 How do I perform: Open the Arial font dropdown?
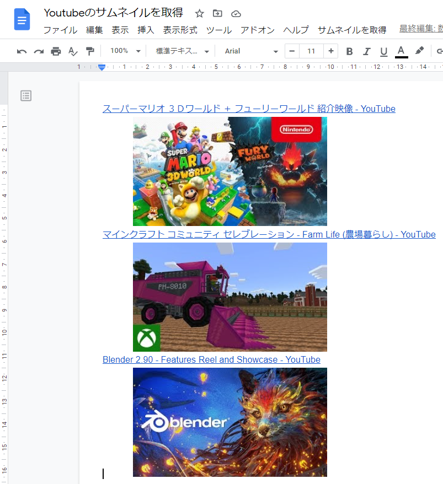click(251, 51)
